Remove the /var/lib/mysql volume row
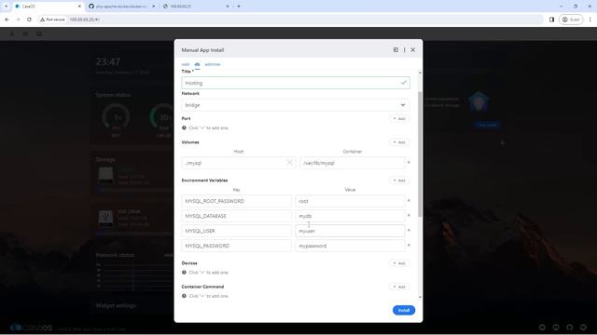The height and width of the screenshot is (335, 597). point(409,163)
